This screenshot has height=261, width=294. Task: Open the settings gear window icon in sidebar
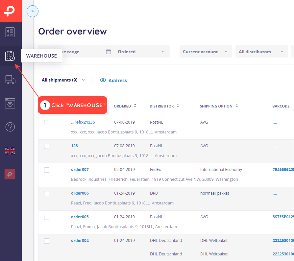tap(10, 104)
